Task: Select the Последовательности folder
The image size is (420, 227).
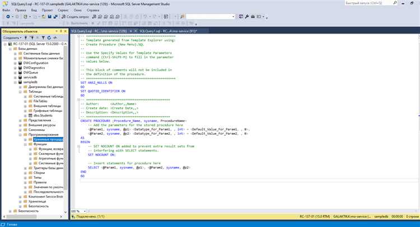Action: (48, 192)
